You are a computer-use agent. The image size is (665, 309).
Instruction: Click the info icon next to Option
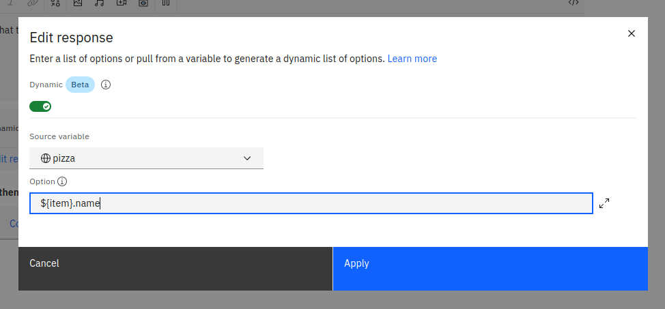coord(62,182)
